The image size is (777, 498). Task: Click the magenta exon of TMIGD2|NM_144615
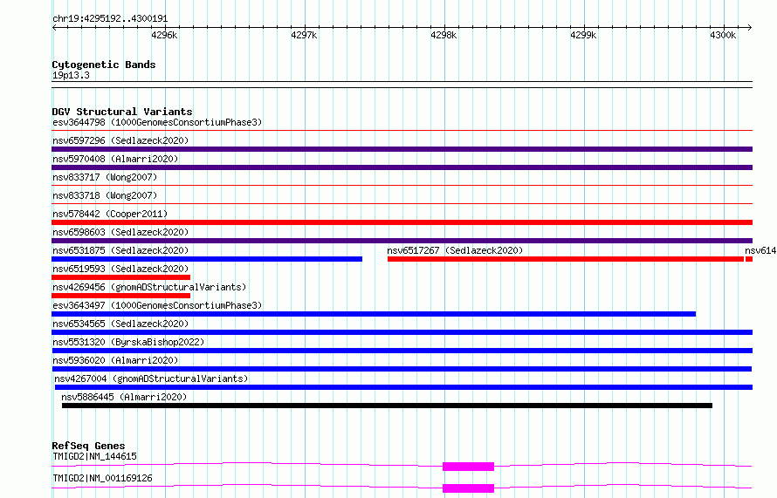tap(468, 467)
